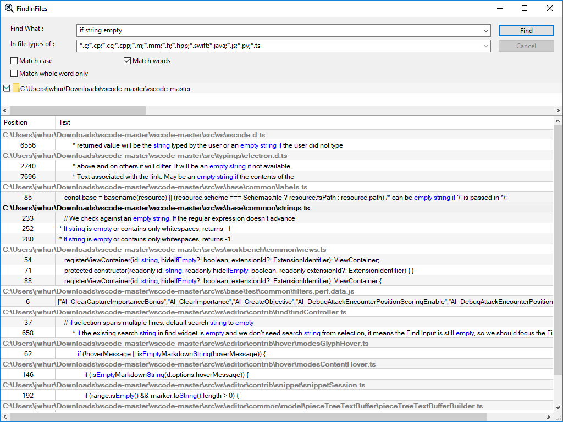Maximize the FindInFiles window

coord(524,8)
